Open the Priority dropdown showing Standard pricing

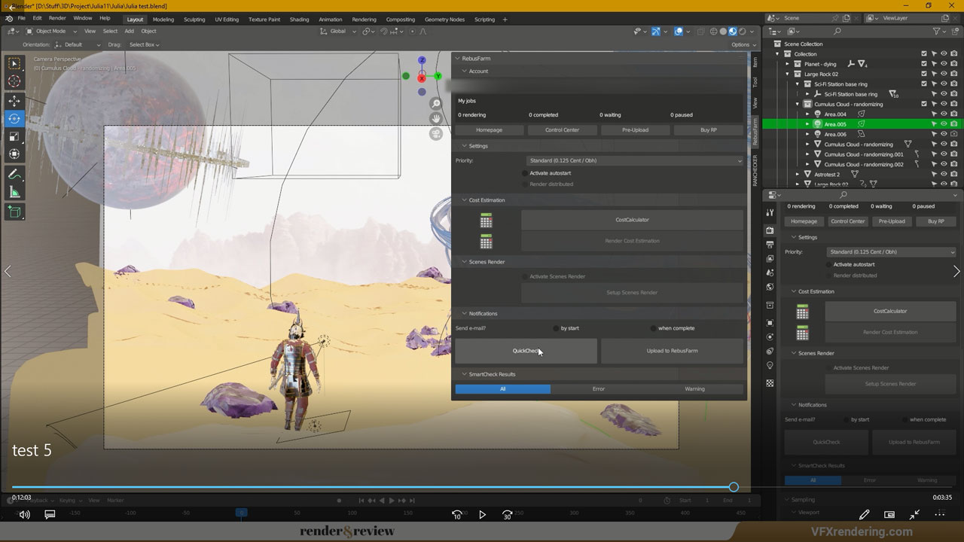pos(635,160)
